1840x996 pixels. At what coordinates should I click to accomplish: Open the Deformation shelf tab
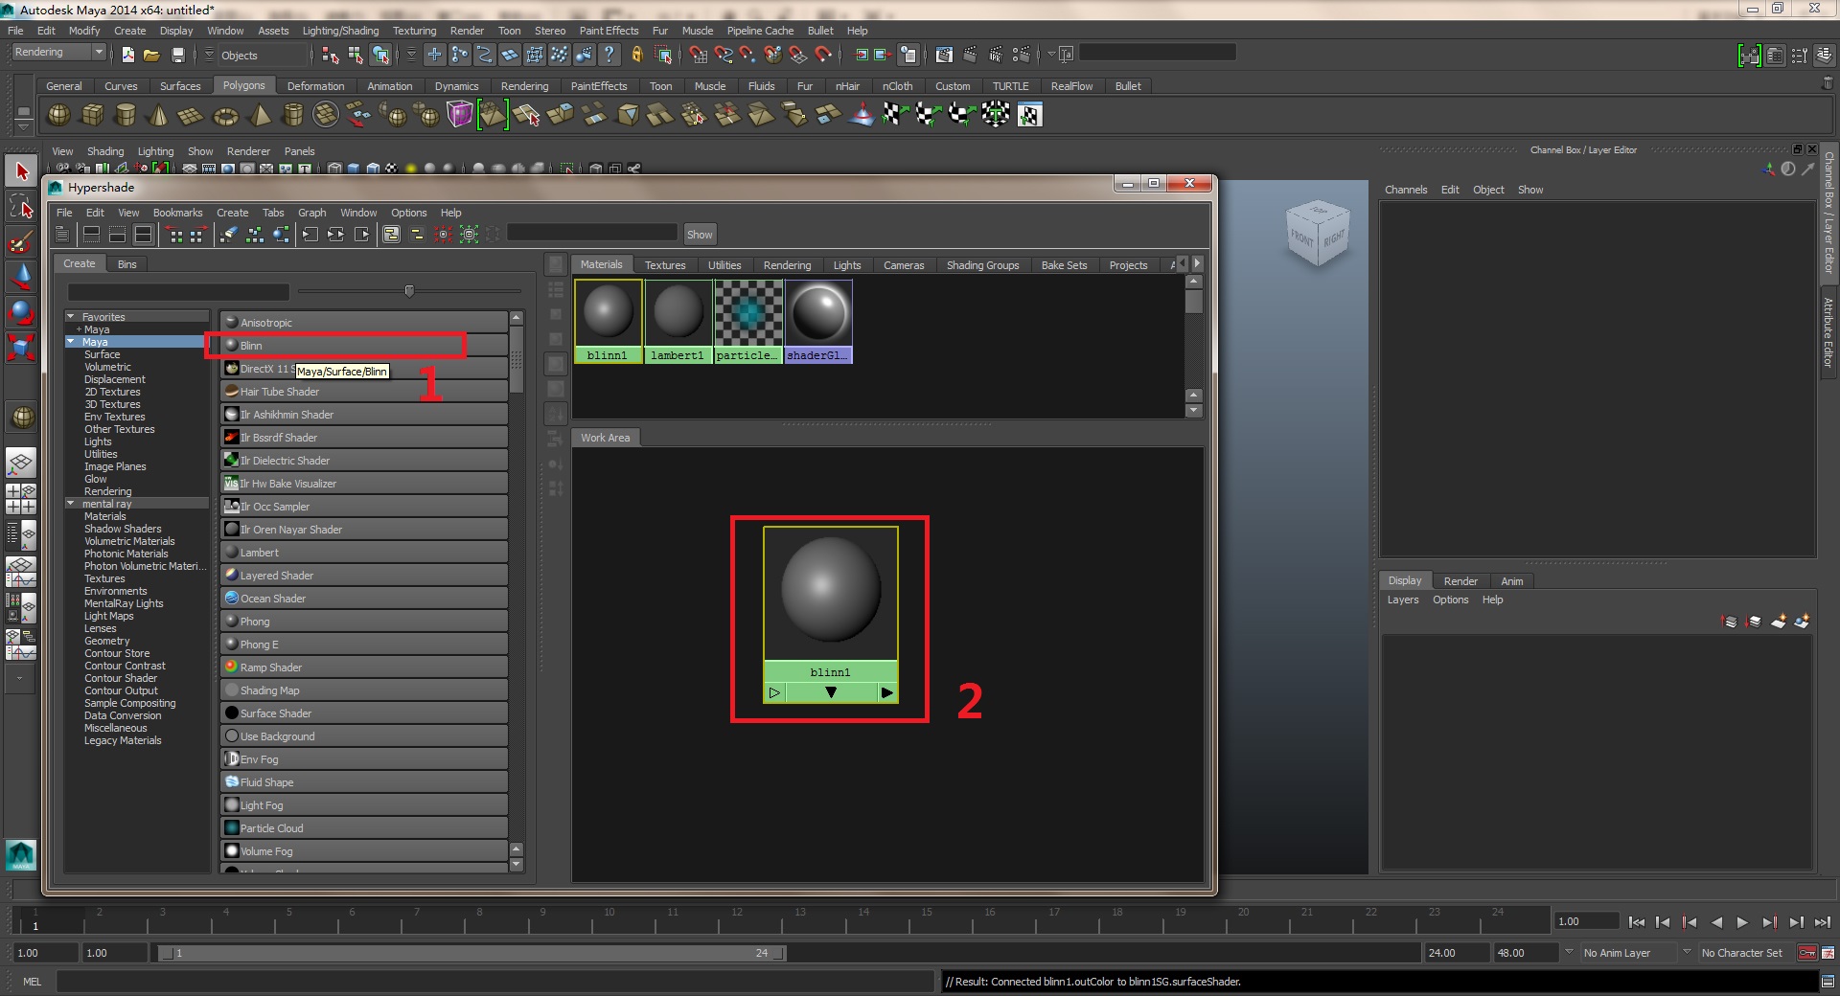pos(315,86)
